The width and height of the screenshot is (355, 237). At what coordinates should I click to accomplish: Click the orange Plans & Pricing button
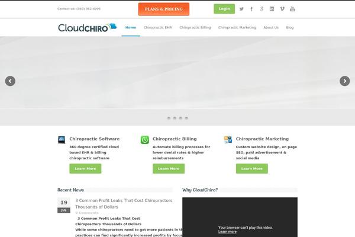(164, 9)
